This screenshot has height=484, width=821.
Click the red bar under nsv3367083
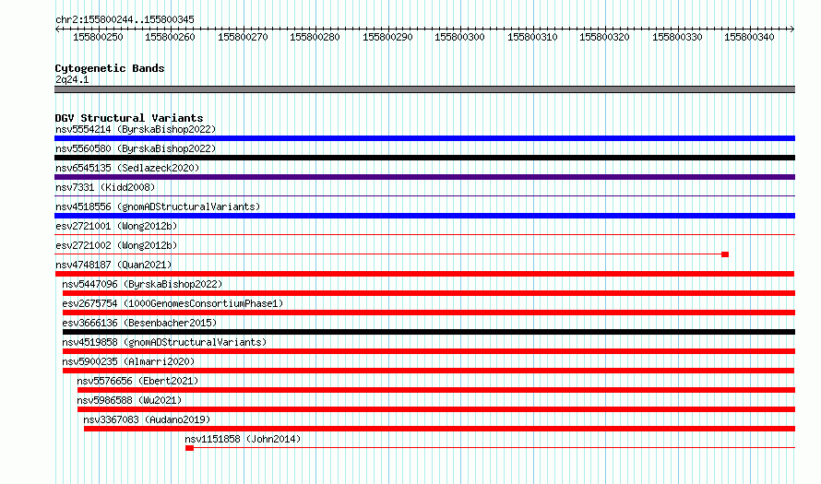[x=439, y=429]
